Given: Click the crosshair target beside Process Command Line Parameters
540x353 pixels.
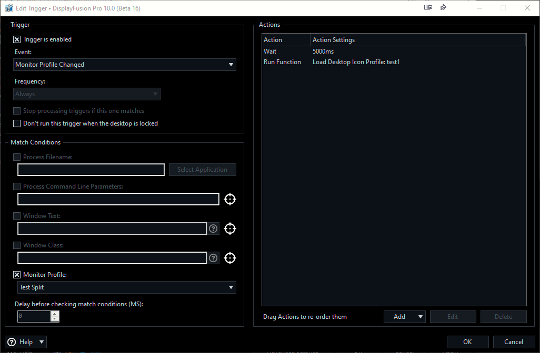Looking at the screenshot, I should pos(229,199).
